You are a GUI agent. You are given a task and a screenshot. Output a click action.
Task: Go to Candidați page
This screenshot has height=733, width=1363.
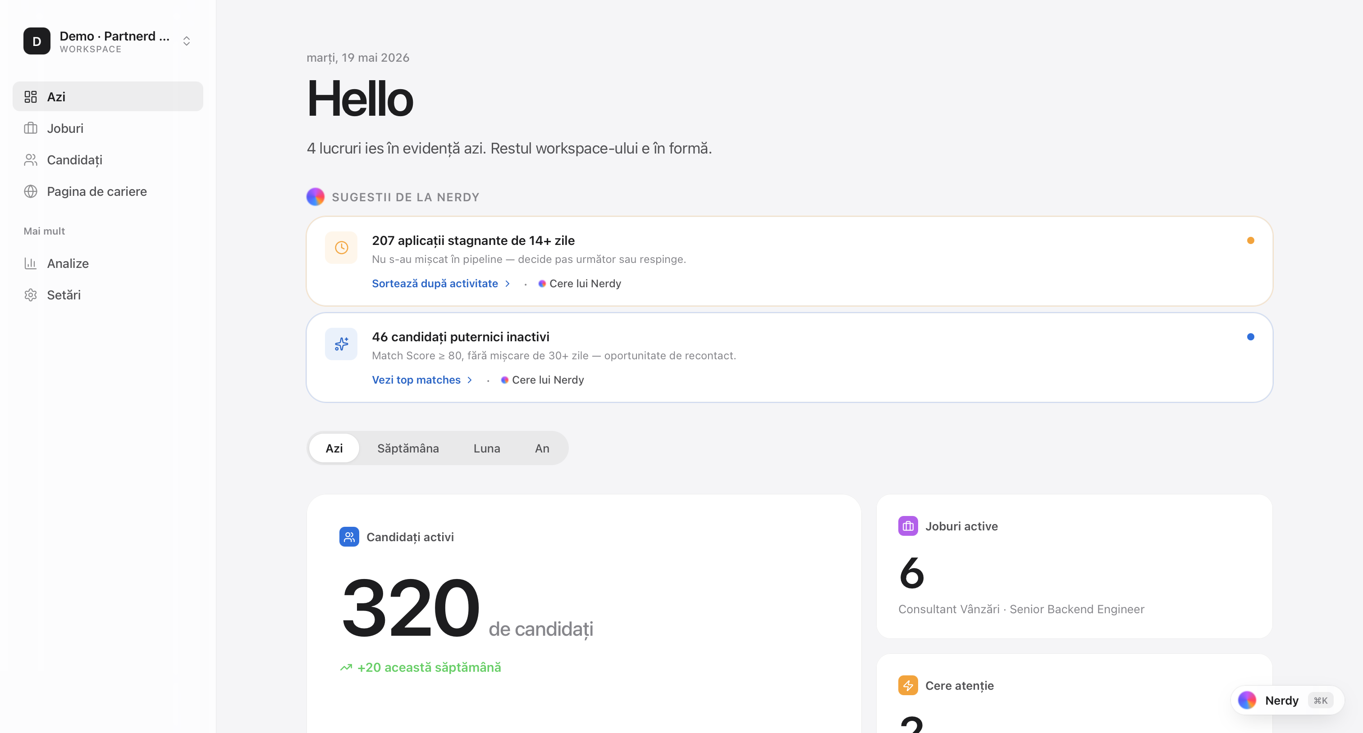coord(108,160)
